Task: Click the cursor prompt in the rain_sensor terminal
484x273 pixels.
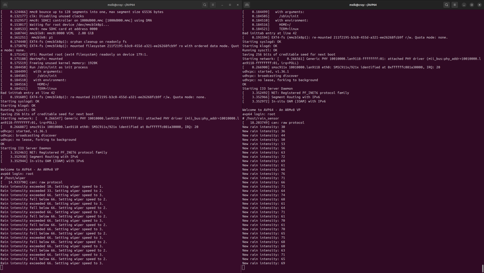Action: pos(244,267)
